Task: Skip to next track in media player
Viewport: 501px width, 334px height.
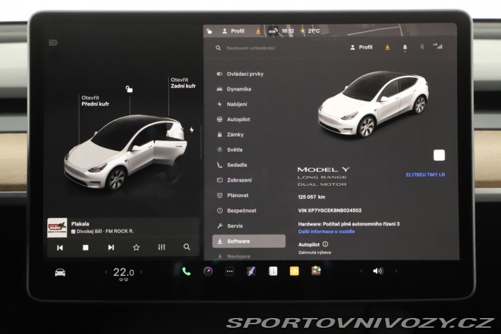Action: tap(111, 248)
